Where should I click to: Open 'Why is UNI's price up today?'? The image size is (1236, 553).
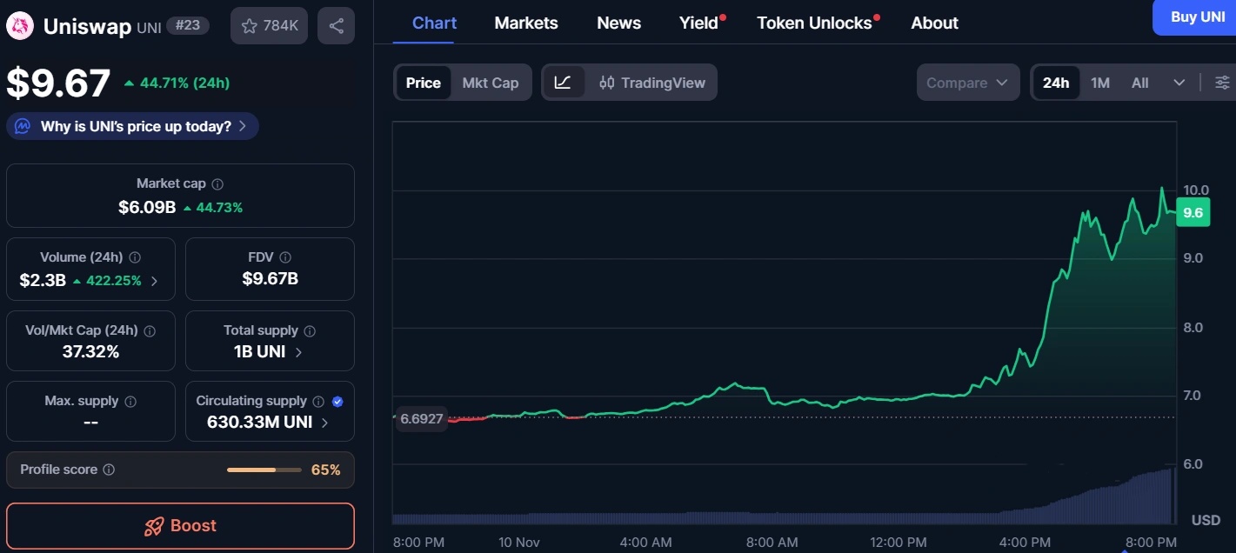coord(133,126)
